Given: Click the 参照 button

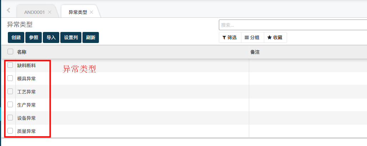Looking at the screenshot, I should [x=34, y=38].
